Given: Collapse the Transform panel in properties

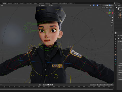Looking at the screenshot, I should point(118,41).
